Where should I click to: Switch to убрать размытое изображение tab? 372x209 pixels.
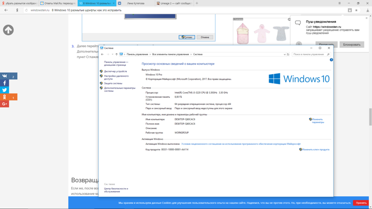19,3
